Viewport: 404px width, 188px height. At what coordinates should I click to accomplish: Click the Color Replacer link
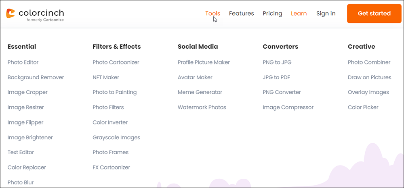[x=27, y=167]
